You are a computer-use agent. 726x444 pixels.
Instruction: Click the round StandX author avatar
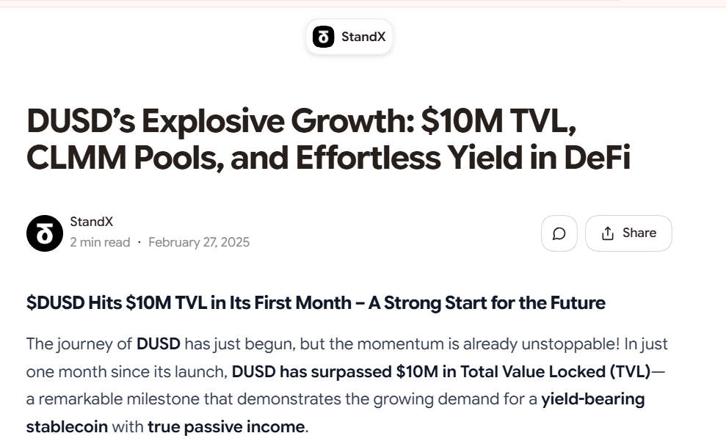pyautogui.click(x=45, y=233)
